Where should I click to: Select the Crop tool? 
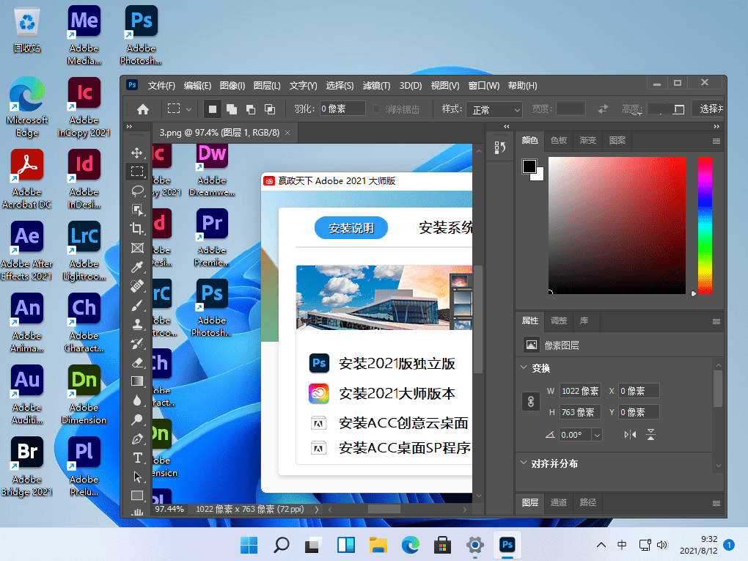(137, 229)
